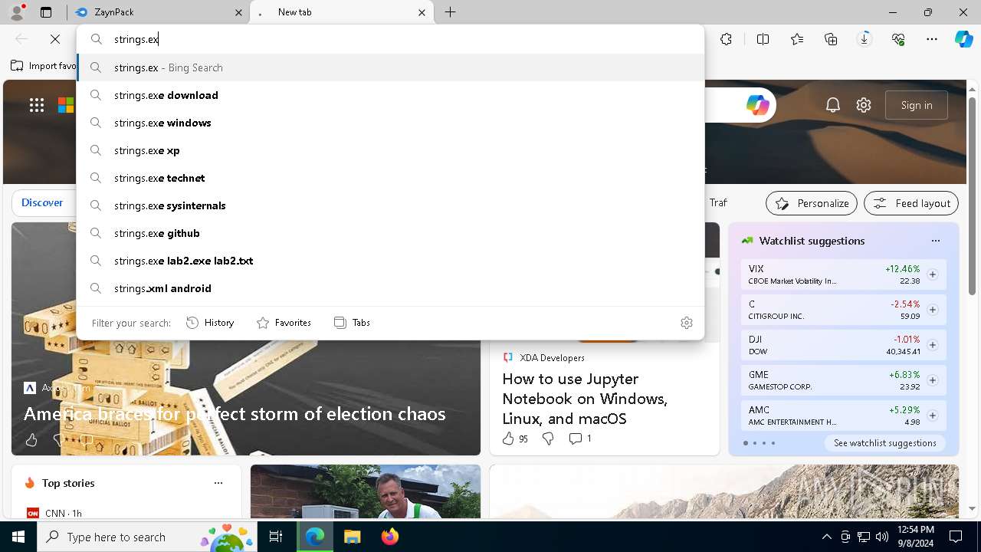Viewport: 981px width, 552px height.
Task: Add VIX to watchlist
Action: pyautogui.click(x=933, y=274)
